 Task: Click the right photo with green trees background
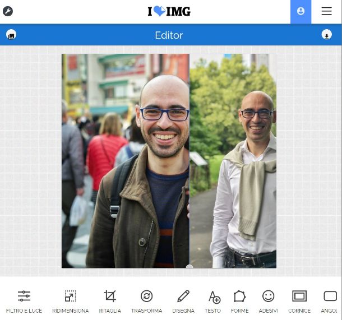tap(233, 161)
